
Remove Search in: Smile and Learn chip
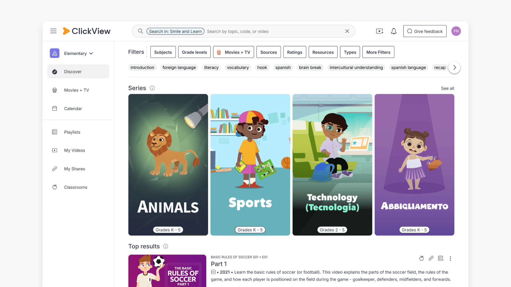point(175,31)
